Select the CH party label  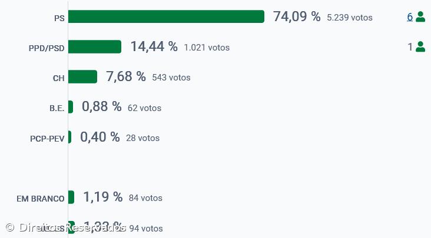click(x=59, y=78)
